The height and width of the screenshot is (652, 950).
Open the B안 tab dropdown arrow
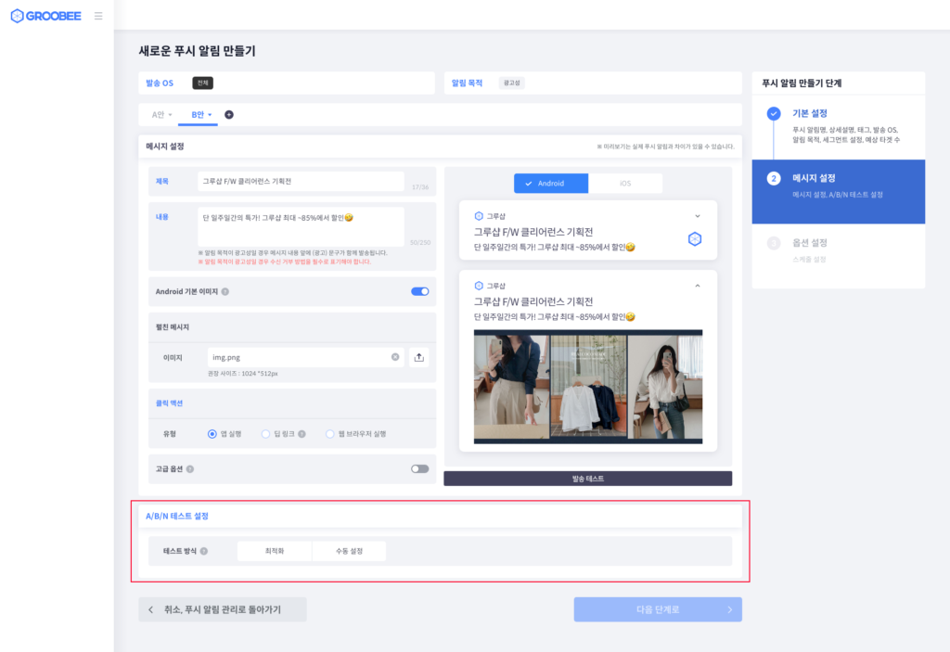pos(210,114)
